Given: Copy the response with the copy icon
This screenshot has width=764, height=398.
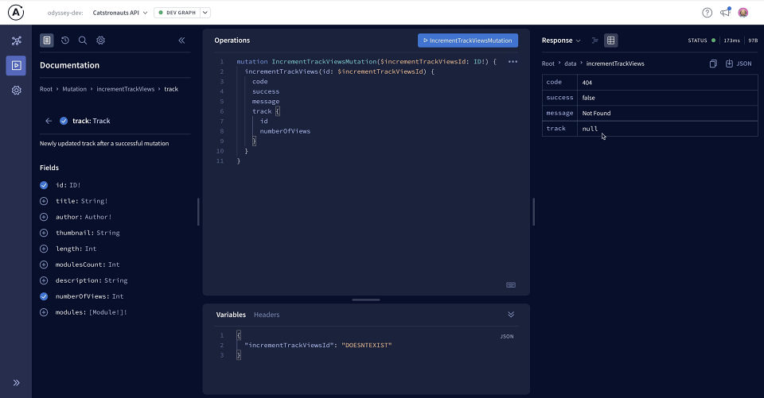Looking at the screenshot, I should (x=713, y=64).
